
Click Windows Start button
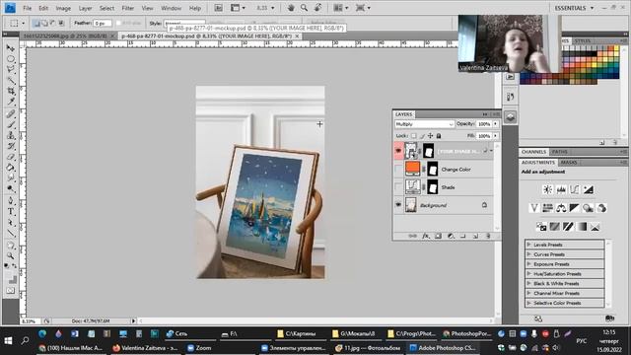[8, 341]
